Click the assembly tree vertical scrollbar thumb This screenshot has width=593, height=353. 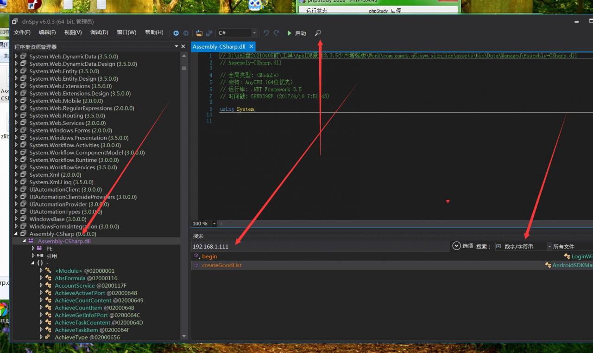(184, 69)
